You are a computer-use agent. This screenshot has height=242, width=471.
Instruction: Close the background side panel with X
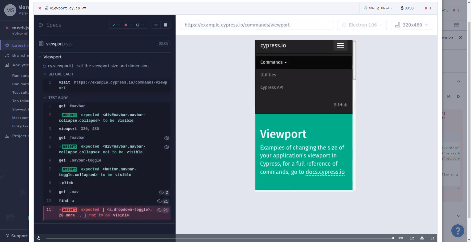(x=461, y=37)
